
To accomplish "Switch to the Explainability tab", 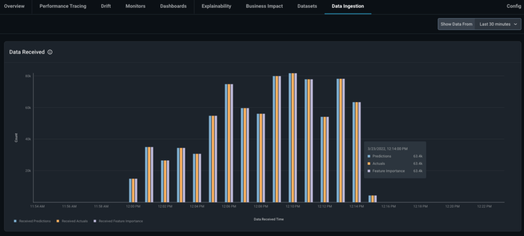I will pos(216,6).
